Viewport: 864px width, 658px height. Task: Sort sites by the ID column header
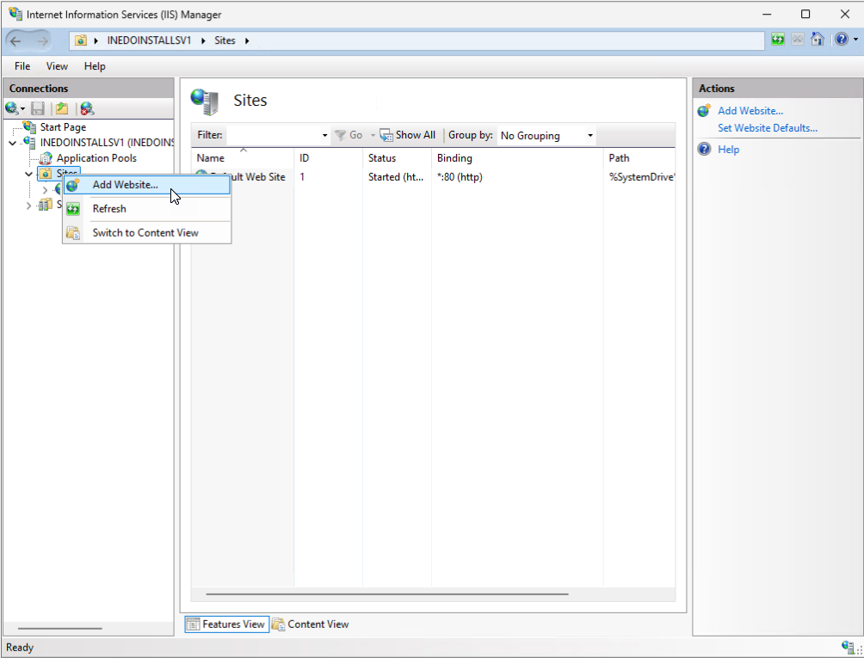pos(329,158)
